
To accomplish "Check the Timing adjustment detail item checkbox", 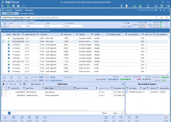I will click(3, 95).
